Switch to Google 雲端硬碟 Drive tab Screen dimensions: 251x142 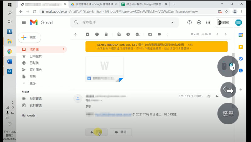(94, 4)
